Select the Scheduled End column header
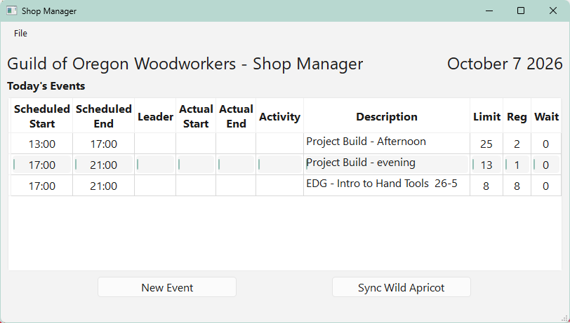This screenshot has width=570, height=323. pos(104,116)
